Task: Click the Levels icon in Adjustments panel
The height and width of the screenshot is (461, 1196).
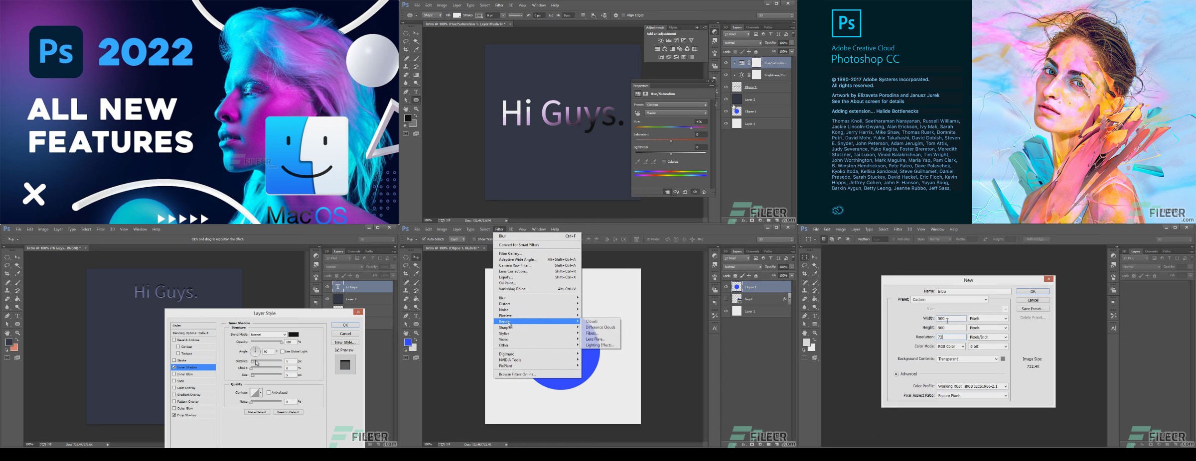Action: pos(668,40)
